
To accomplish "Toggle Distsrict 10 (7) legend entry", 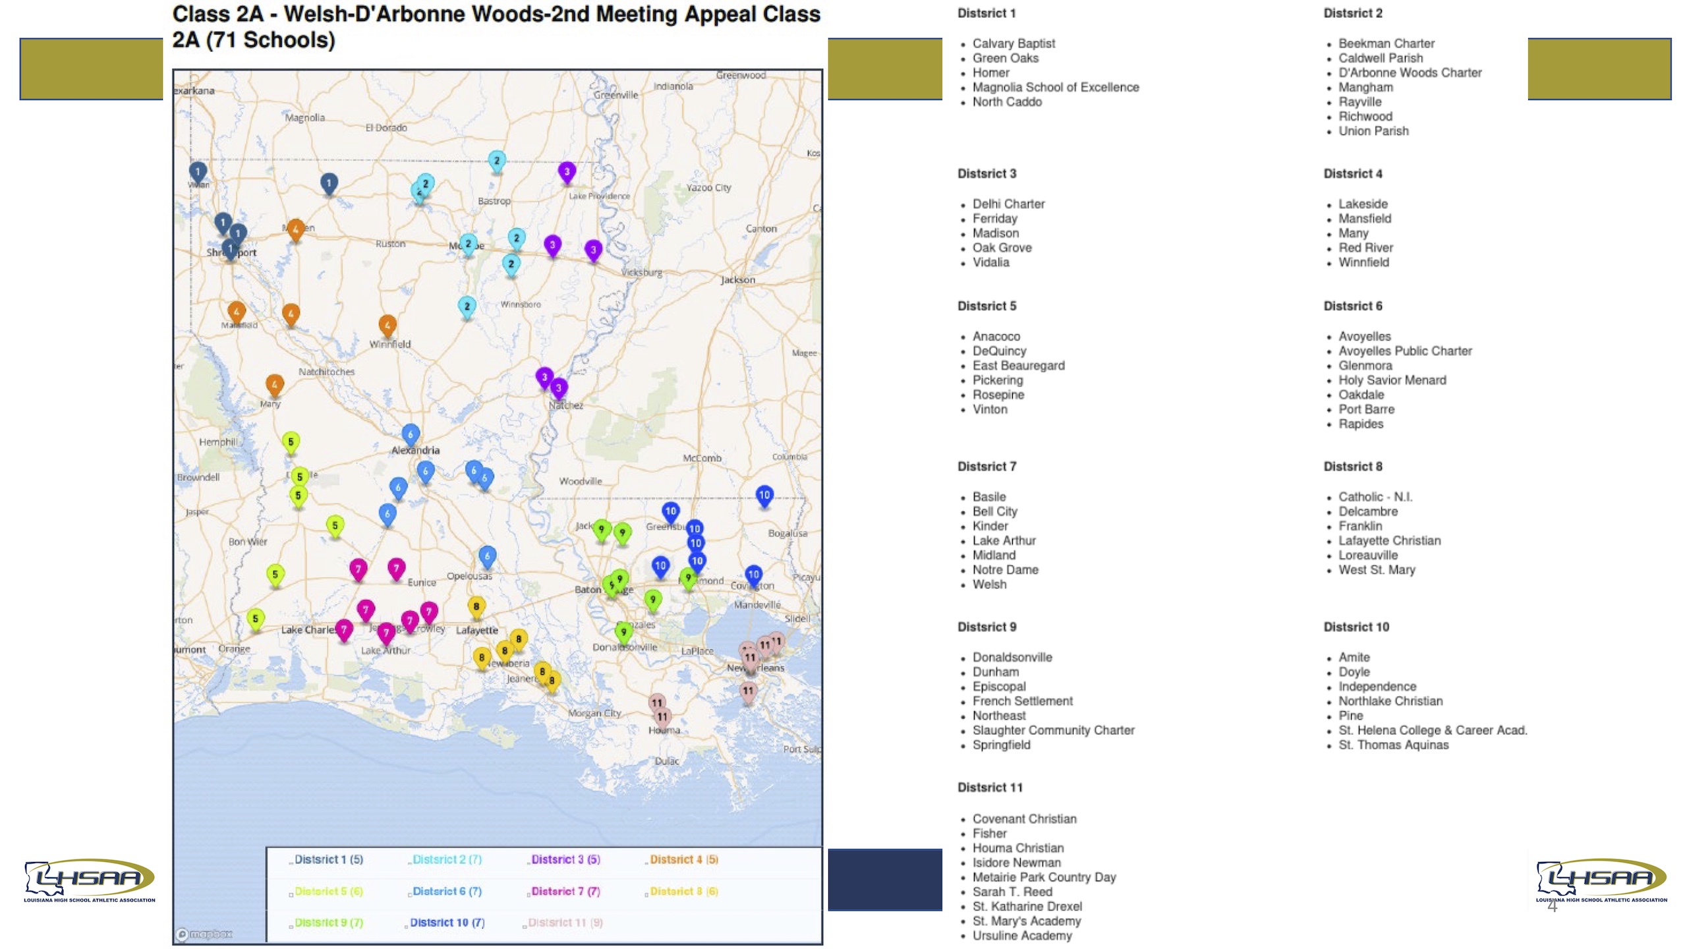I will 447,923.
